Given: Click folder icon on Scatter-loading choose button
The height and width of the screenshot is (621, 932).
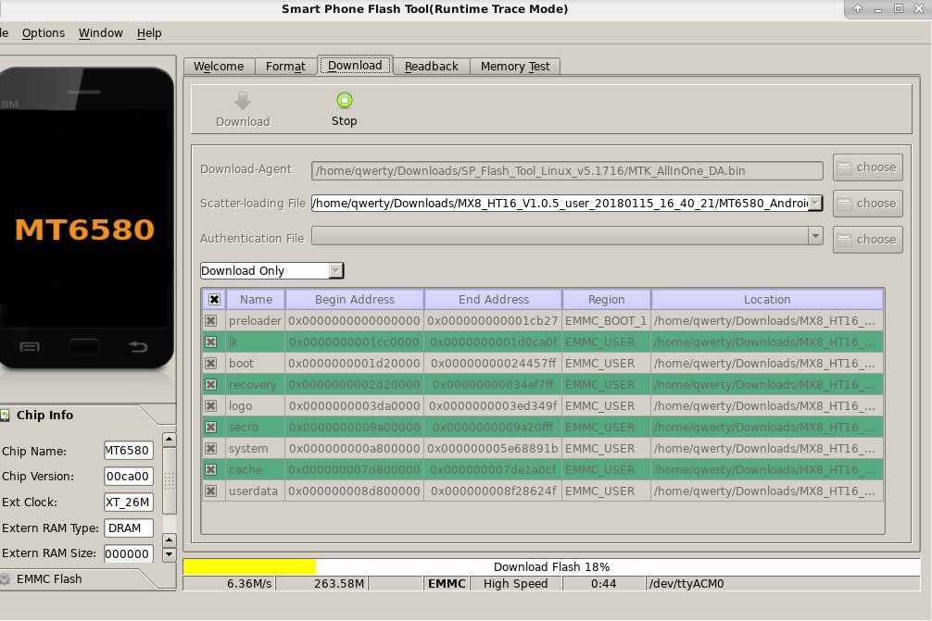Looking at the screenshot, I should click(844, 204).
